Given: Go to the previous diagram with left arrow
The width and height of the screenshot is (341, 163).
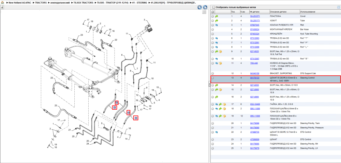Looking at the screenshot, I should coord(199,7).
